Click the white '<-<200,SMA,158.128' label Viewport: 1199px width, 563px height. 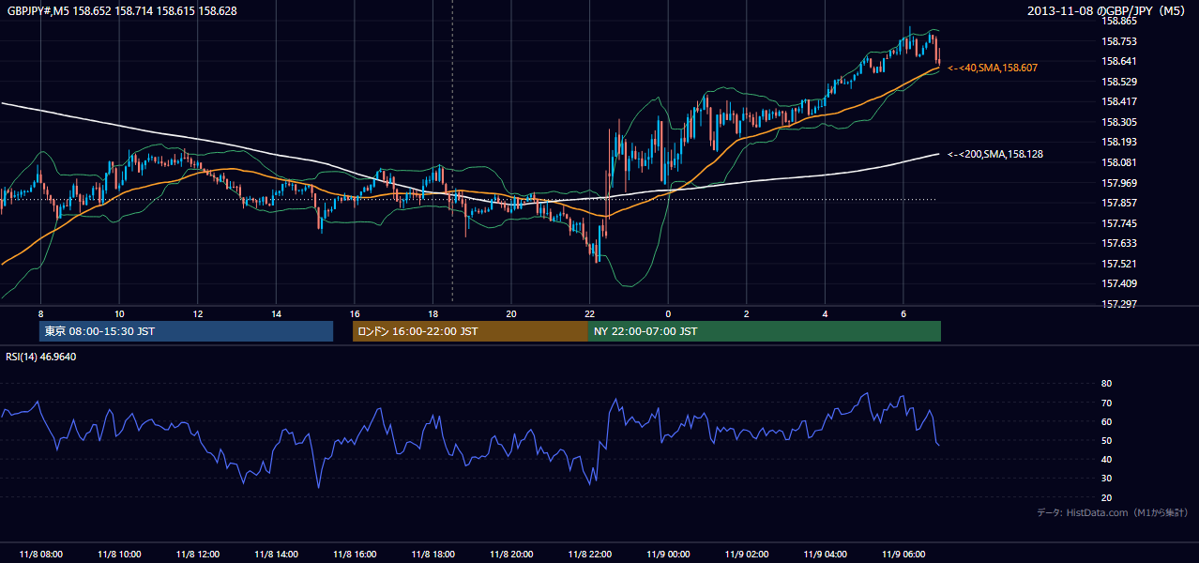tap(995, 154)
